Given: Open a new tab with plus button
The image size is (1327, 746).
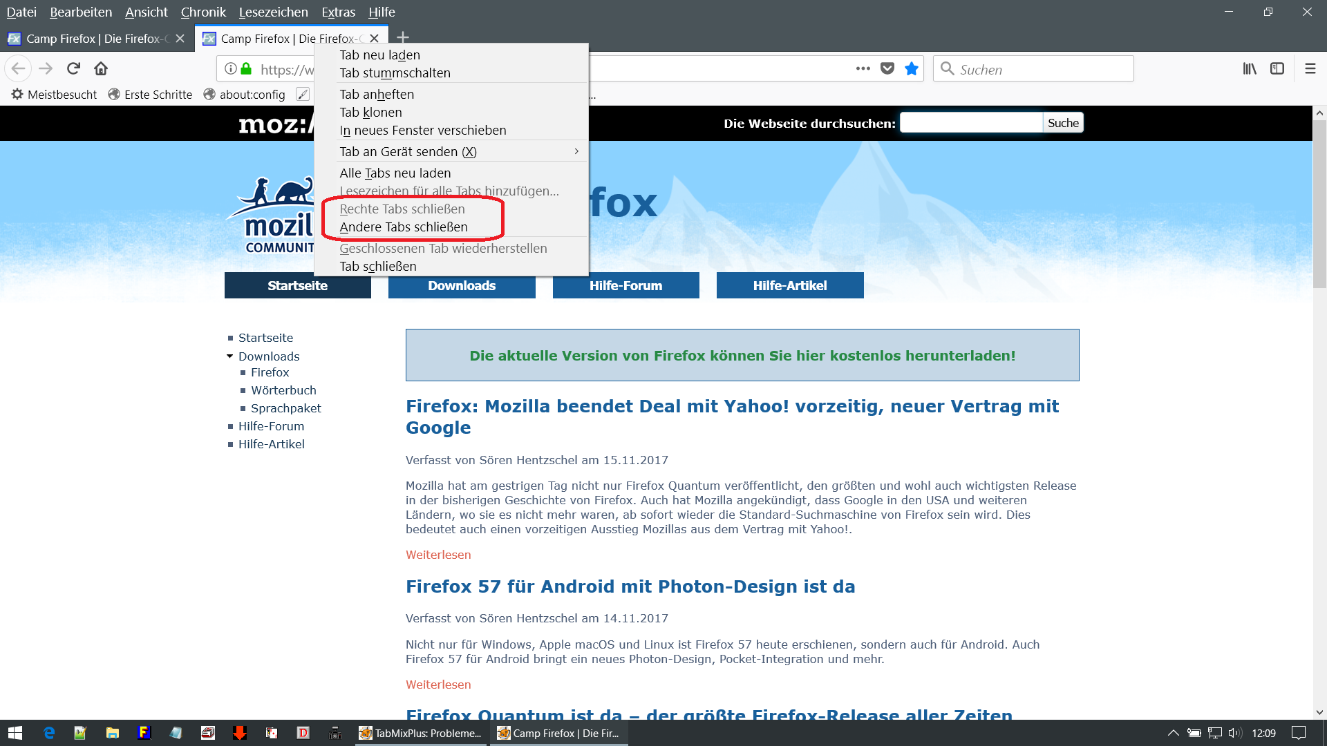Looking at the screenshot, I should [x=404, y=37].
